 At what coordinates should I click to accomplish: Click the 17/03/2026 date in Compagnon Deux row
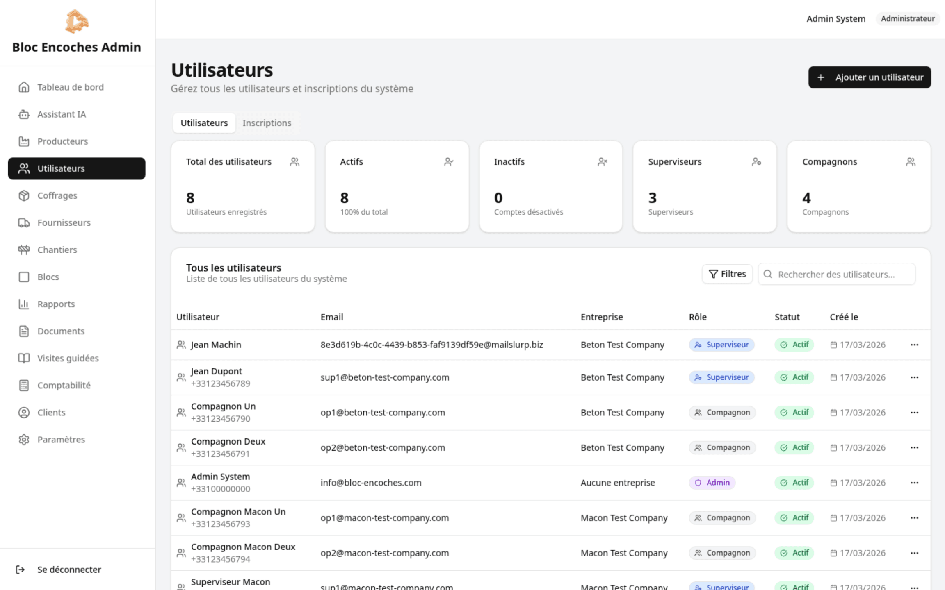click(863, 447)
